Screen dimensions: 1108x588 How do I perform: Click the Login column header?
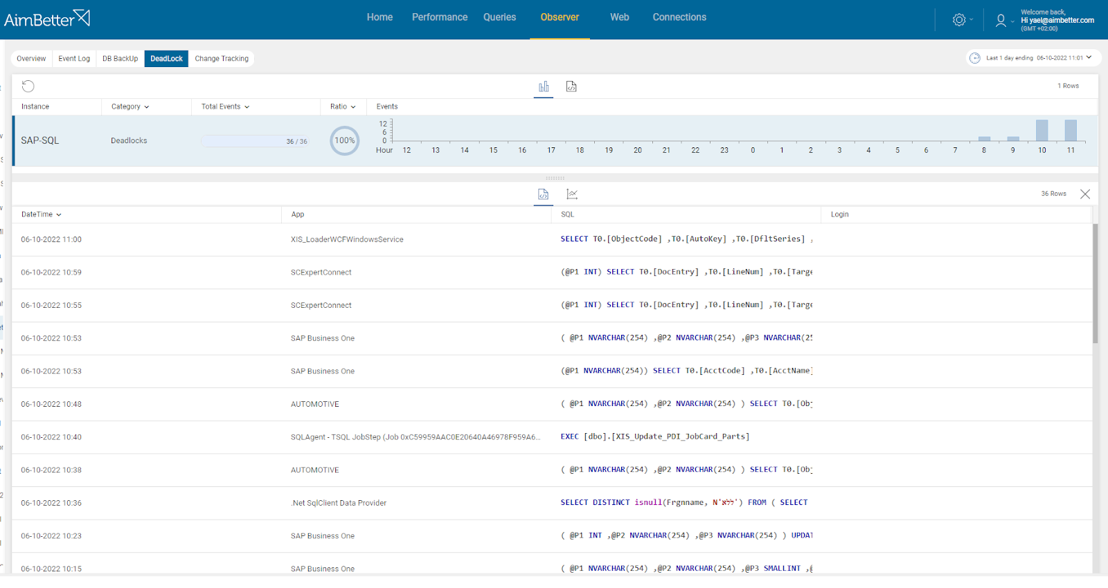pyautogui.click(x=840, y=214)
